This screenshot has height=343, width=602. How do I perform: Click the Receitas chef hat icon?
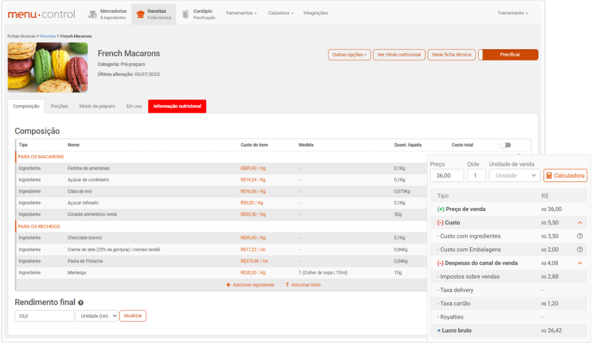point(140,15)
